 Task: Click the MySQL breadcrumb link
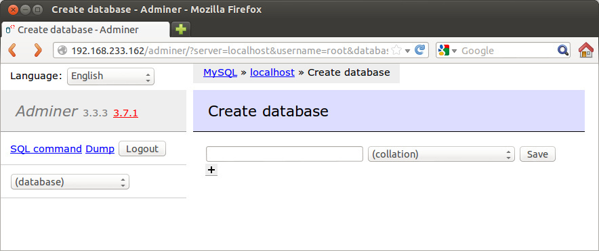click(x=220, y=72)
